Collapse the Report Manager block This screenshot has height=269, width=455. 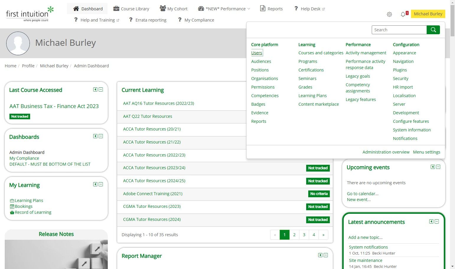326,255
